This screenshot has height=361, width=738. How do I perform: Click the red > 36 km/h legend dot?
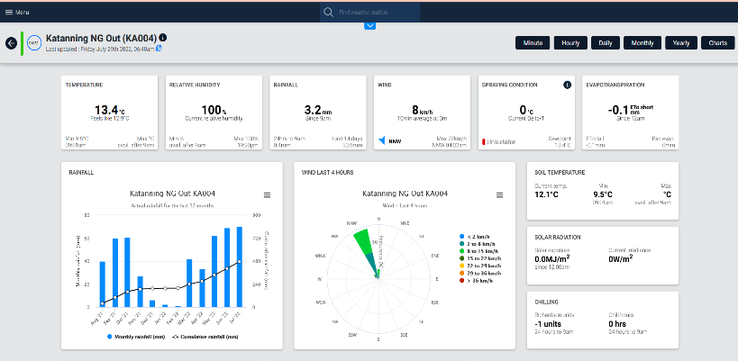463,280
